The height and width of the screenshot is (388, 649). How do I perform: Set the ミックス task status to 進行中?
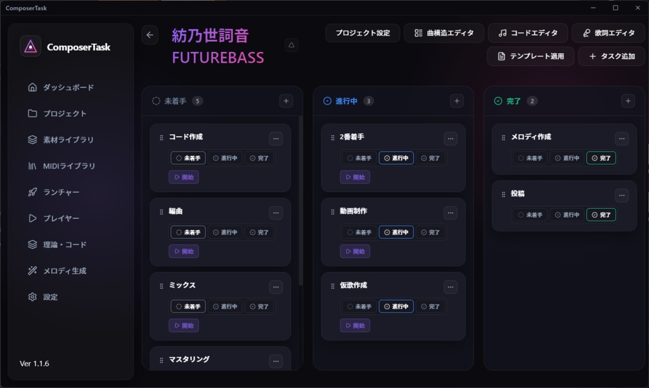(x=225, y=306)
